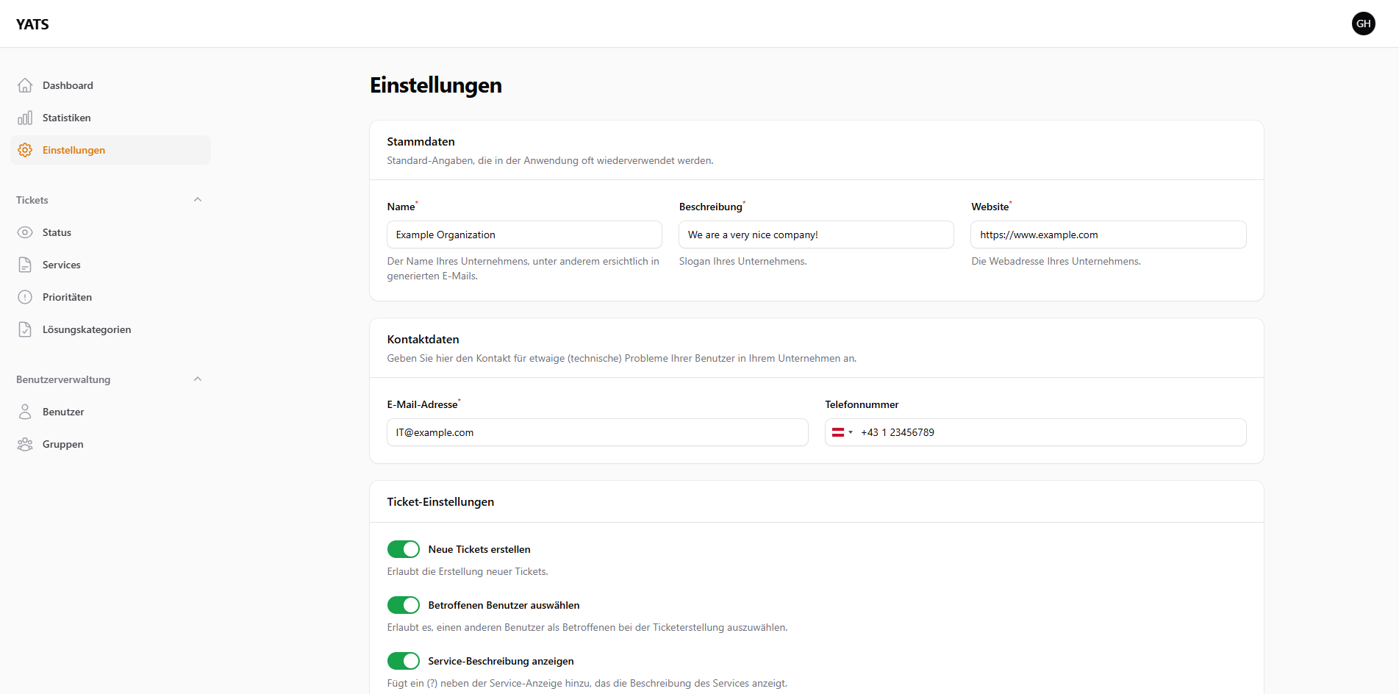Click the Dashboard house icon
This screenshot has height=694, width=1399.
pos(25,85)
